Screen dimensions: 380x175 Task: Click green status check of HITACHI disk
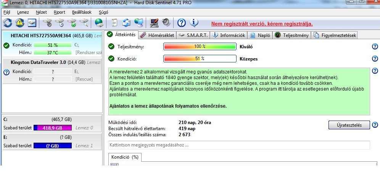[x=6, y=45]
